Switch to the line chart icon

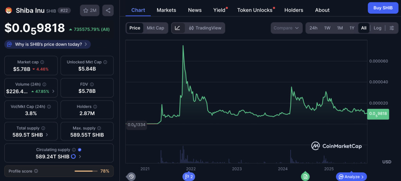(178, 28)
